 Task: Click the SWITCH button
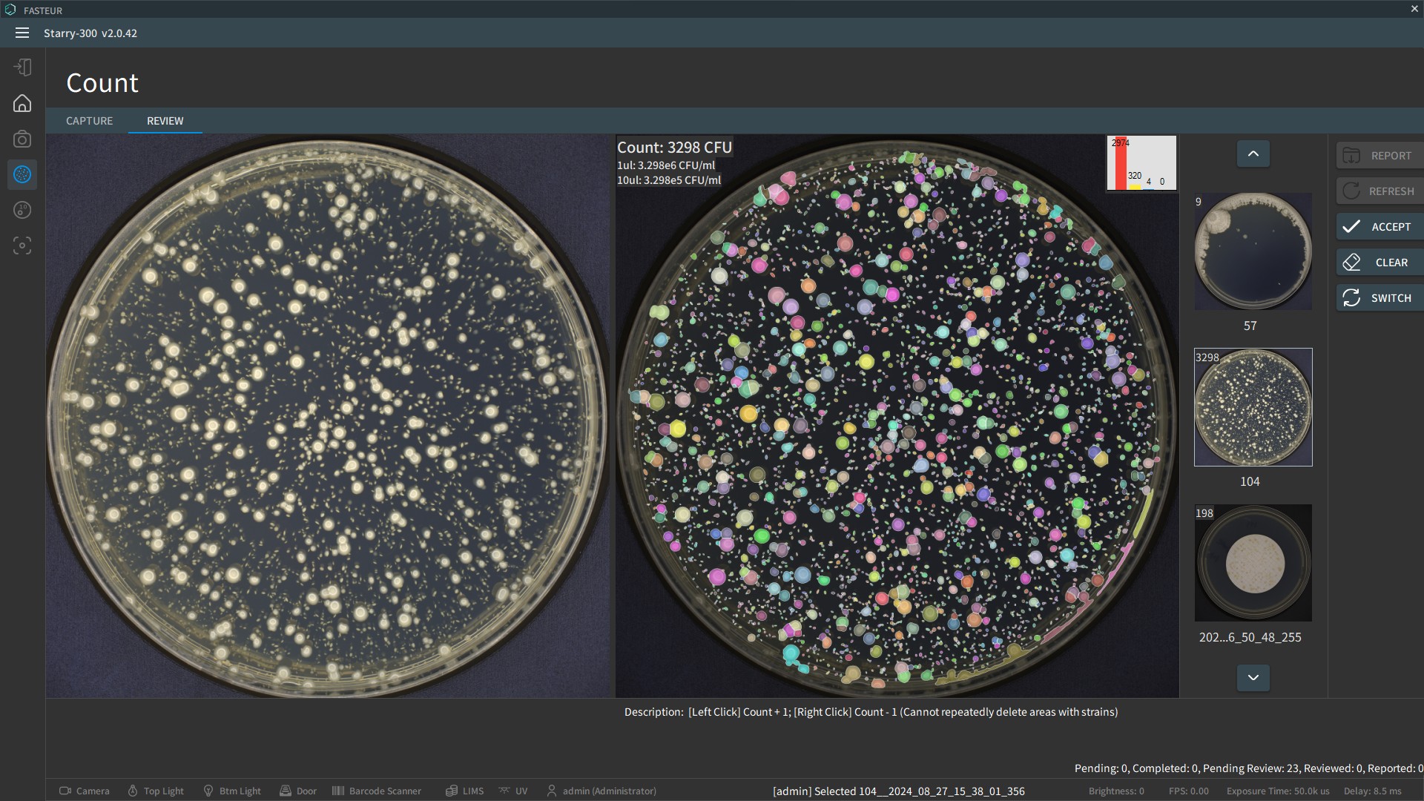tap(1379, 298)
